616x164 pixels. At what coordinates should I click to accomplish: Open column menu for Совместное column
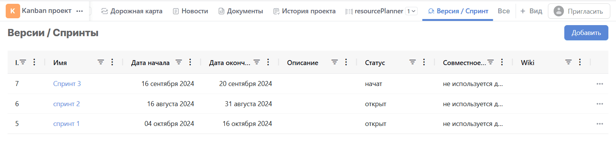(x=502, y=62)
